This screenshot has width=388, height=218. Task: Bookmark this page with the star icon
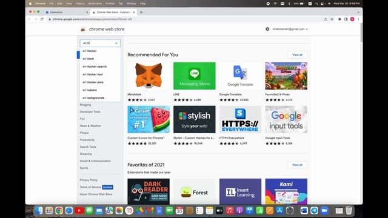[x=332, y=19]
